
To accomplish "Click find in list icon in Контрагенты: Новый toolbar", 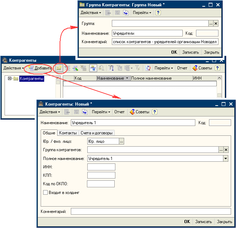I will click(x=67, y=112).
